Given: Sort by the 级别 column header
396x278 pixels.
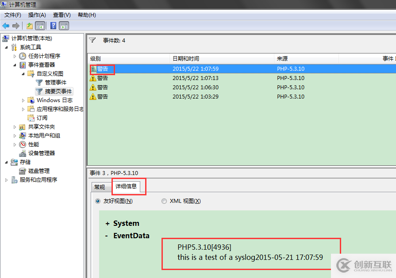Looking at the screenshot, I should pos(129,58).
